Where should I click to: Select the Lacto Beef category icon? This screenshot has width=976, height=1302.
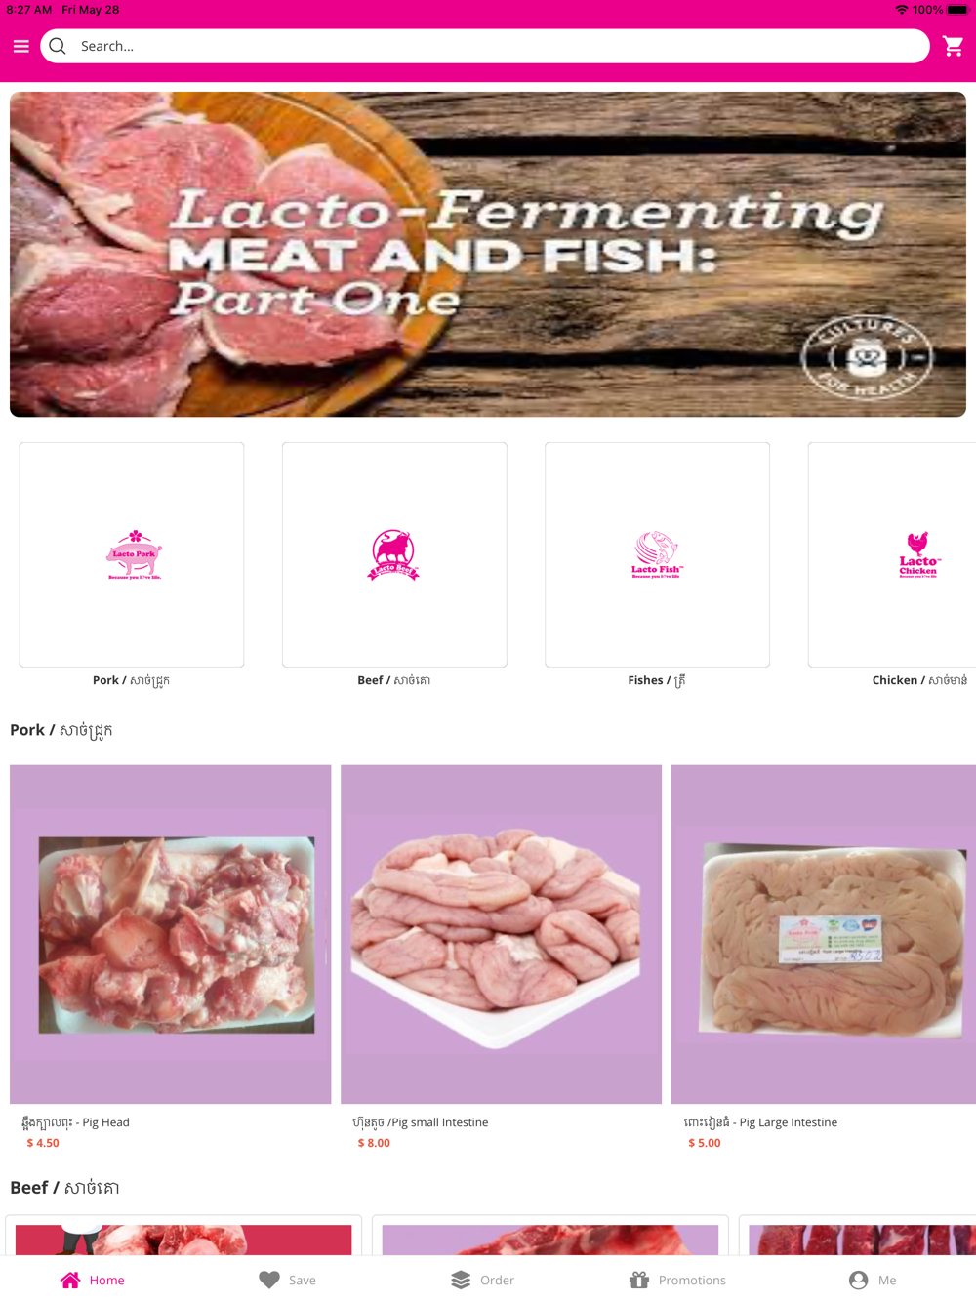[394, 554]
